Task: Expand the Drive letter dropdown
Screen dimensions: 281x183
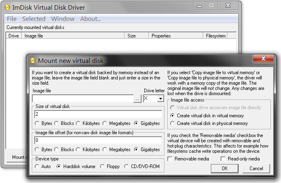Action: (160, 99)
